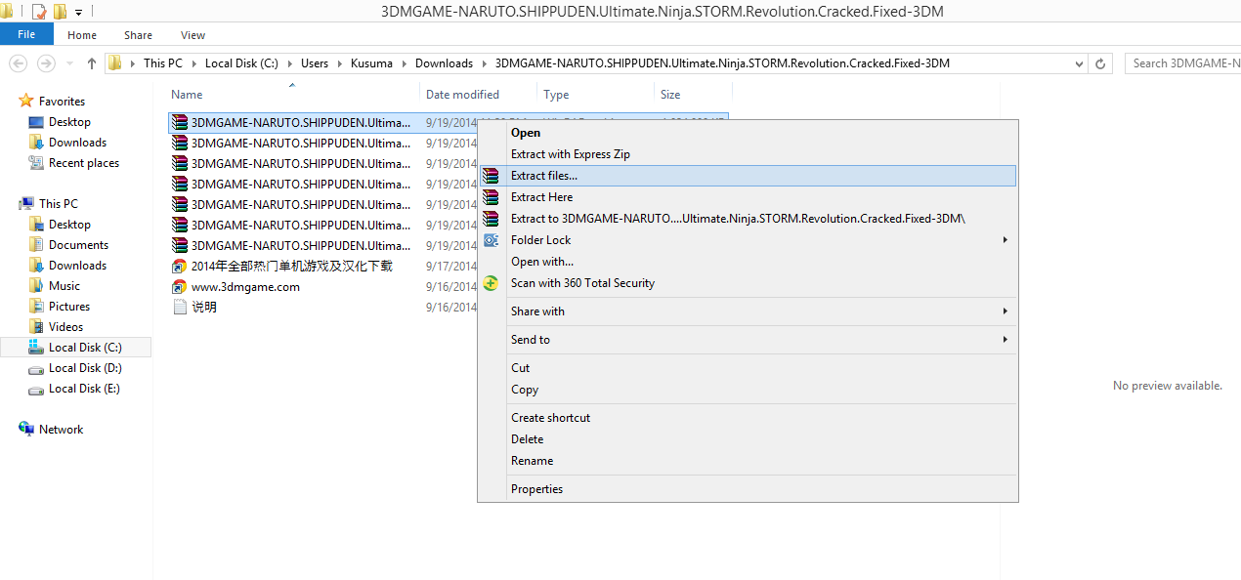
Task: Click chevron after This PC in address path
Action: tap(193, 63)
